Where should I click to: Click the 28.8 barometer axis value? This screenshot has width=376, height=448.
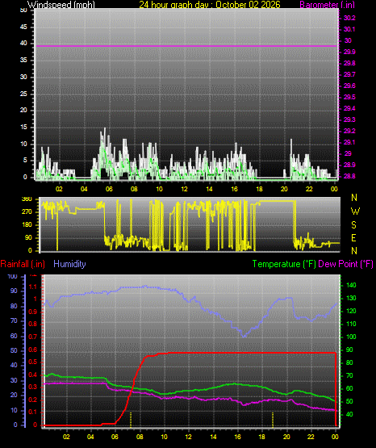pyautogui.click(x=349, y=176)
